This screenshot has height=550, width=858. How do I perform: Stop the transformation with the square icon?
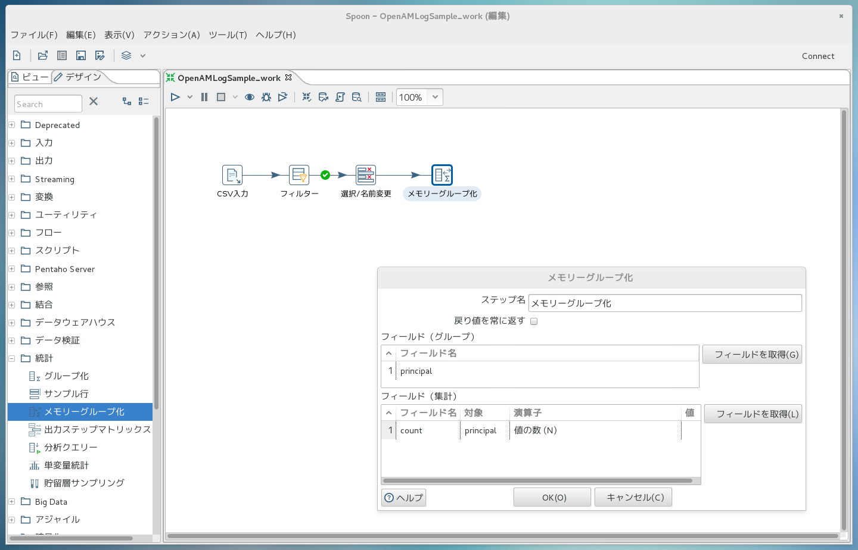click(x=221, y=97)
